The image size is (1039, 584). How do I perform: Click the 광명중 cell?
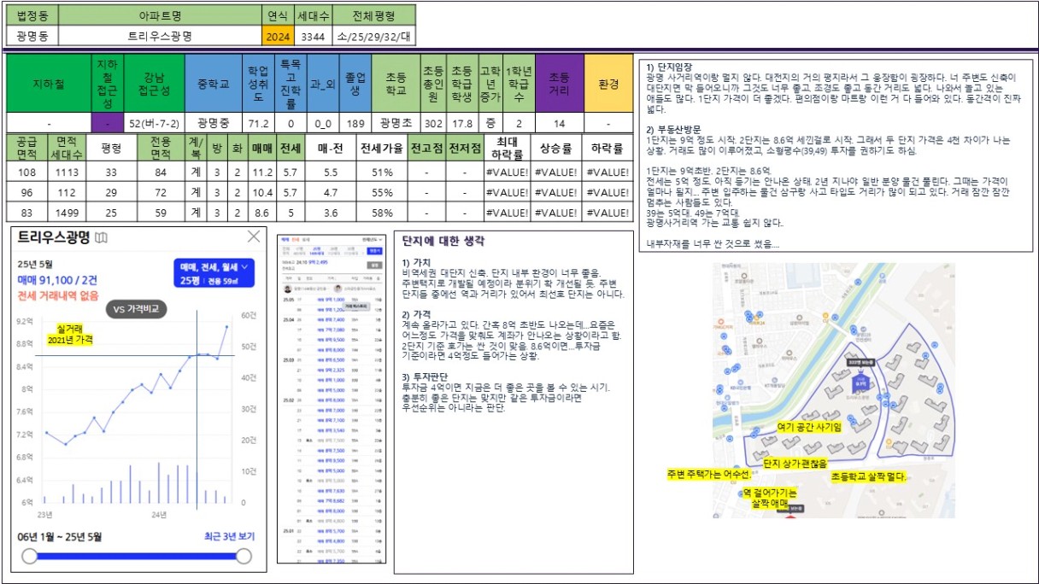tap(214, 124)
